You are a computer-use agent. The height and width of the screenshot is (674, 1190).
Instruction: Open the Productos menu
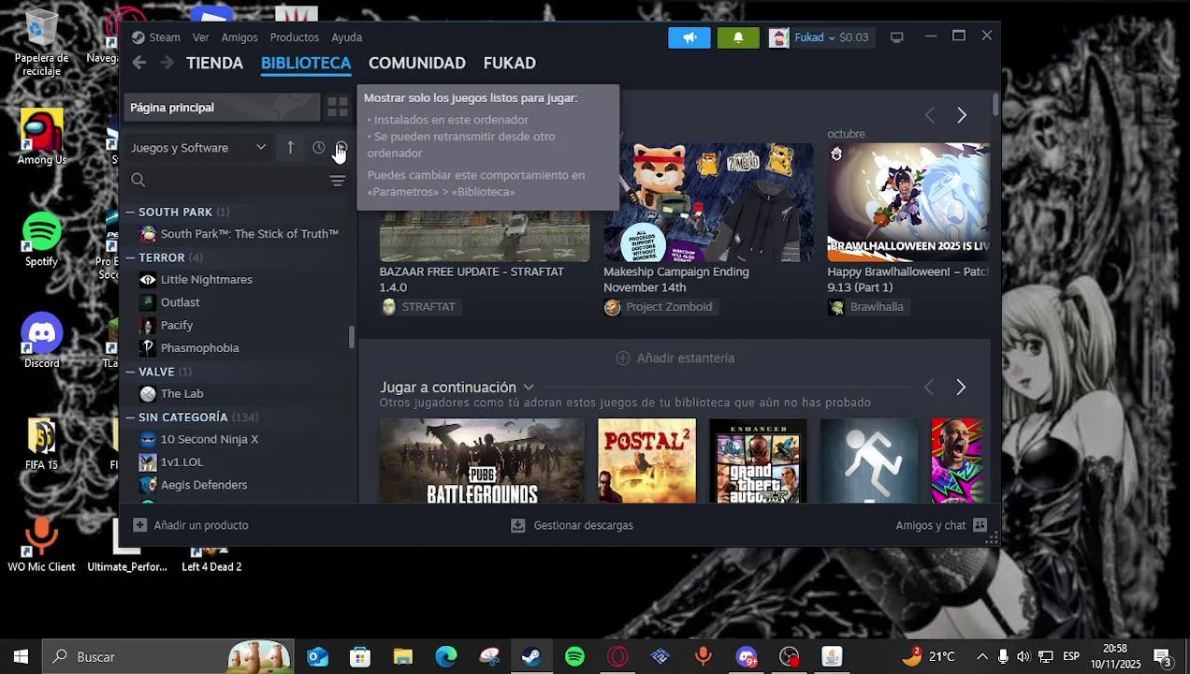295,37
